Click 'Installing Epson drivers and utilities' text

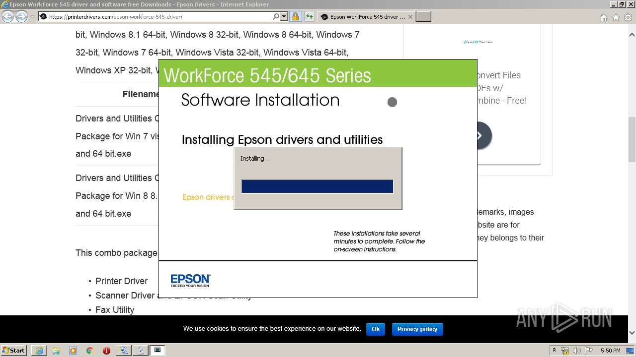(x=282, y=140)
